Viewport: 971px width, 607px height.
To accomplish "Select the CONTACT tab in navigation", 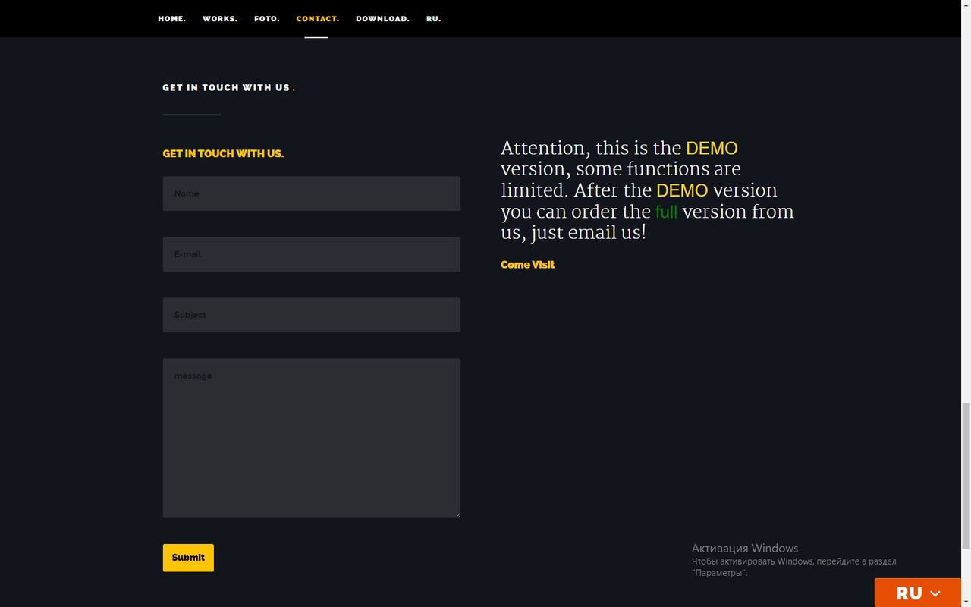I will tap(317, 19).
